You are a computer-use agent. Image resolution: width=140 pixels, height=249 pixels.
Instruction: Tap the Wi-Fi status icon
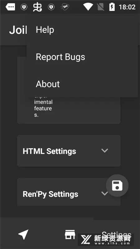click(88, 7)
